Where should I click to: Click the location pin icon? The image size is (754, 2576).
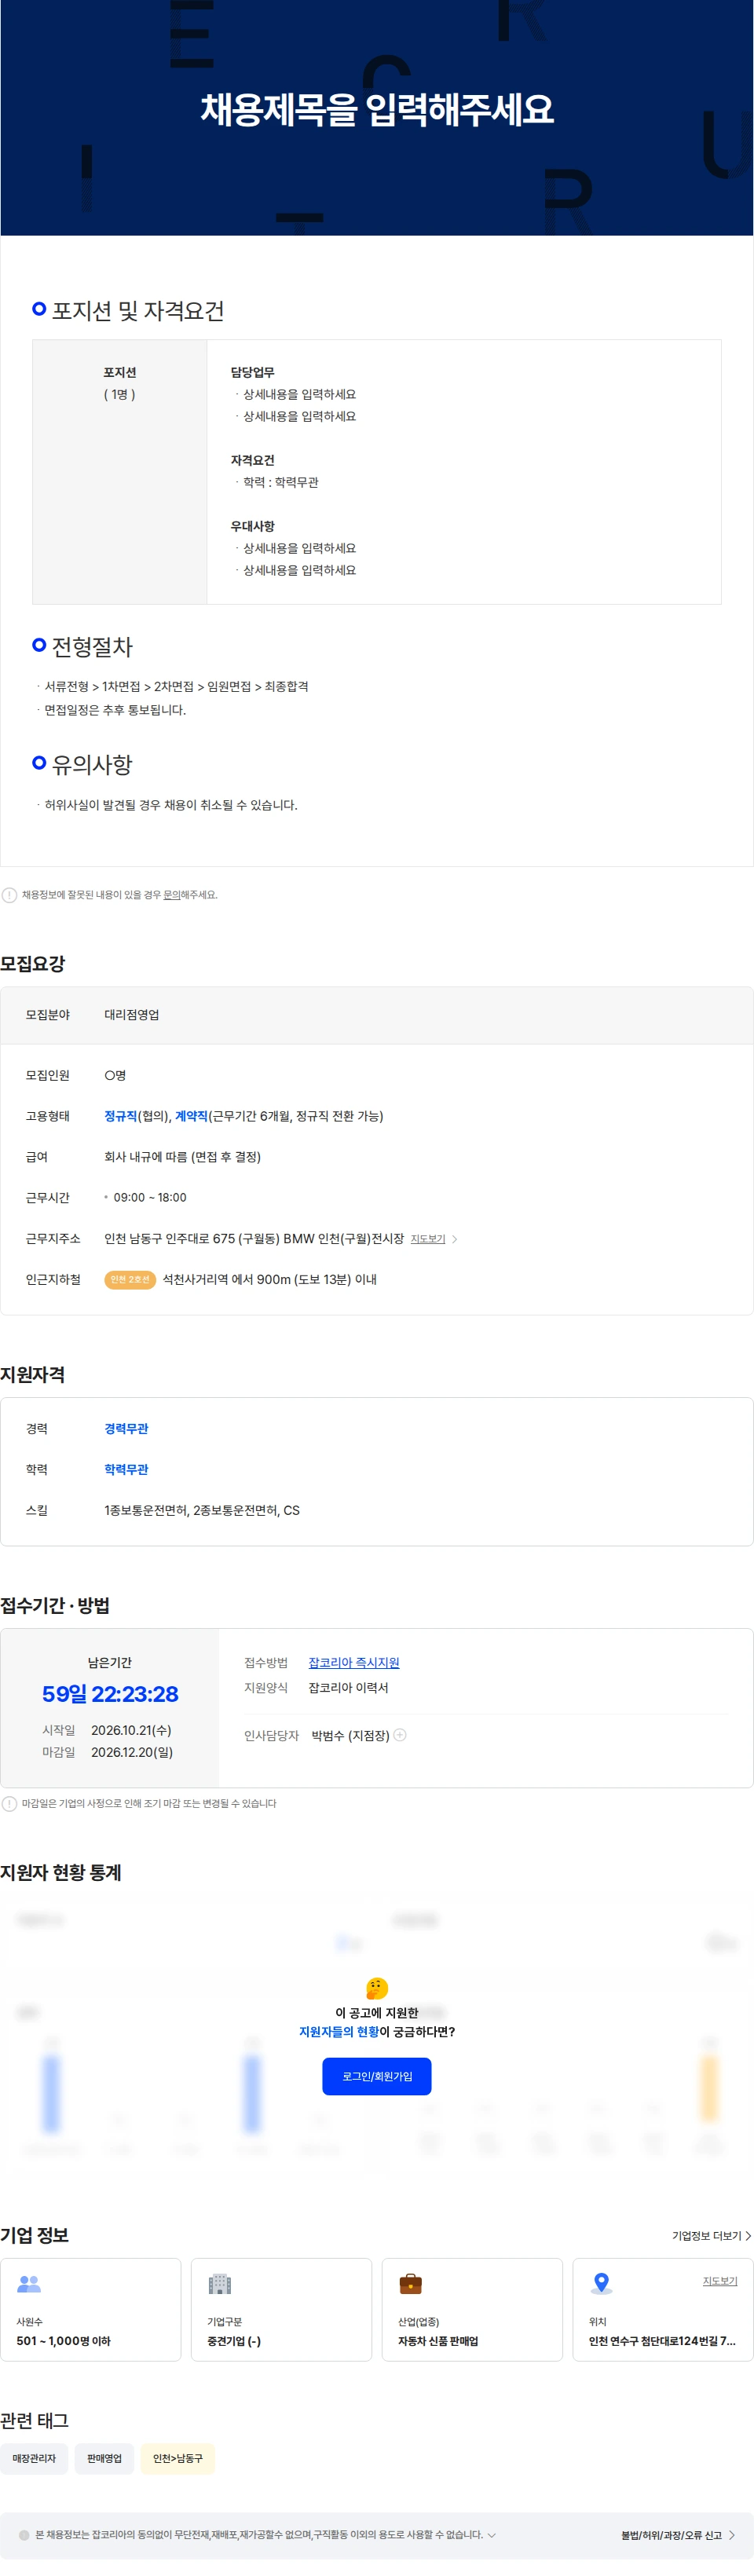click(601, 2283)
